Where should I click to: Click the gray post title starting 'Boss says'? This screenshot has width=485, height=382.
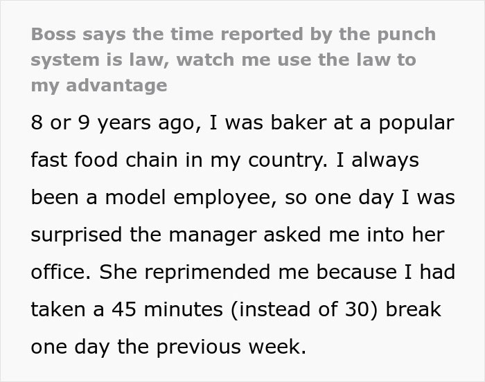pos(233,60)
